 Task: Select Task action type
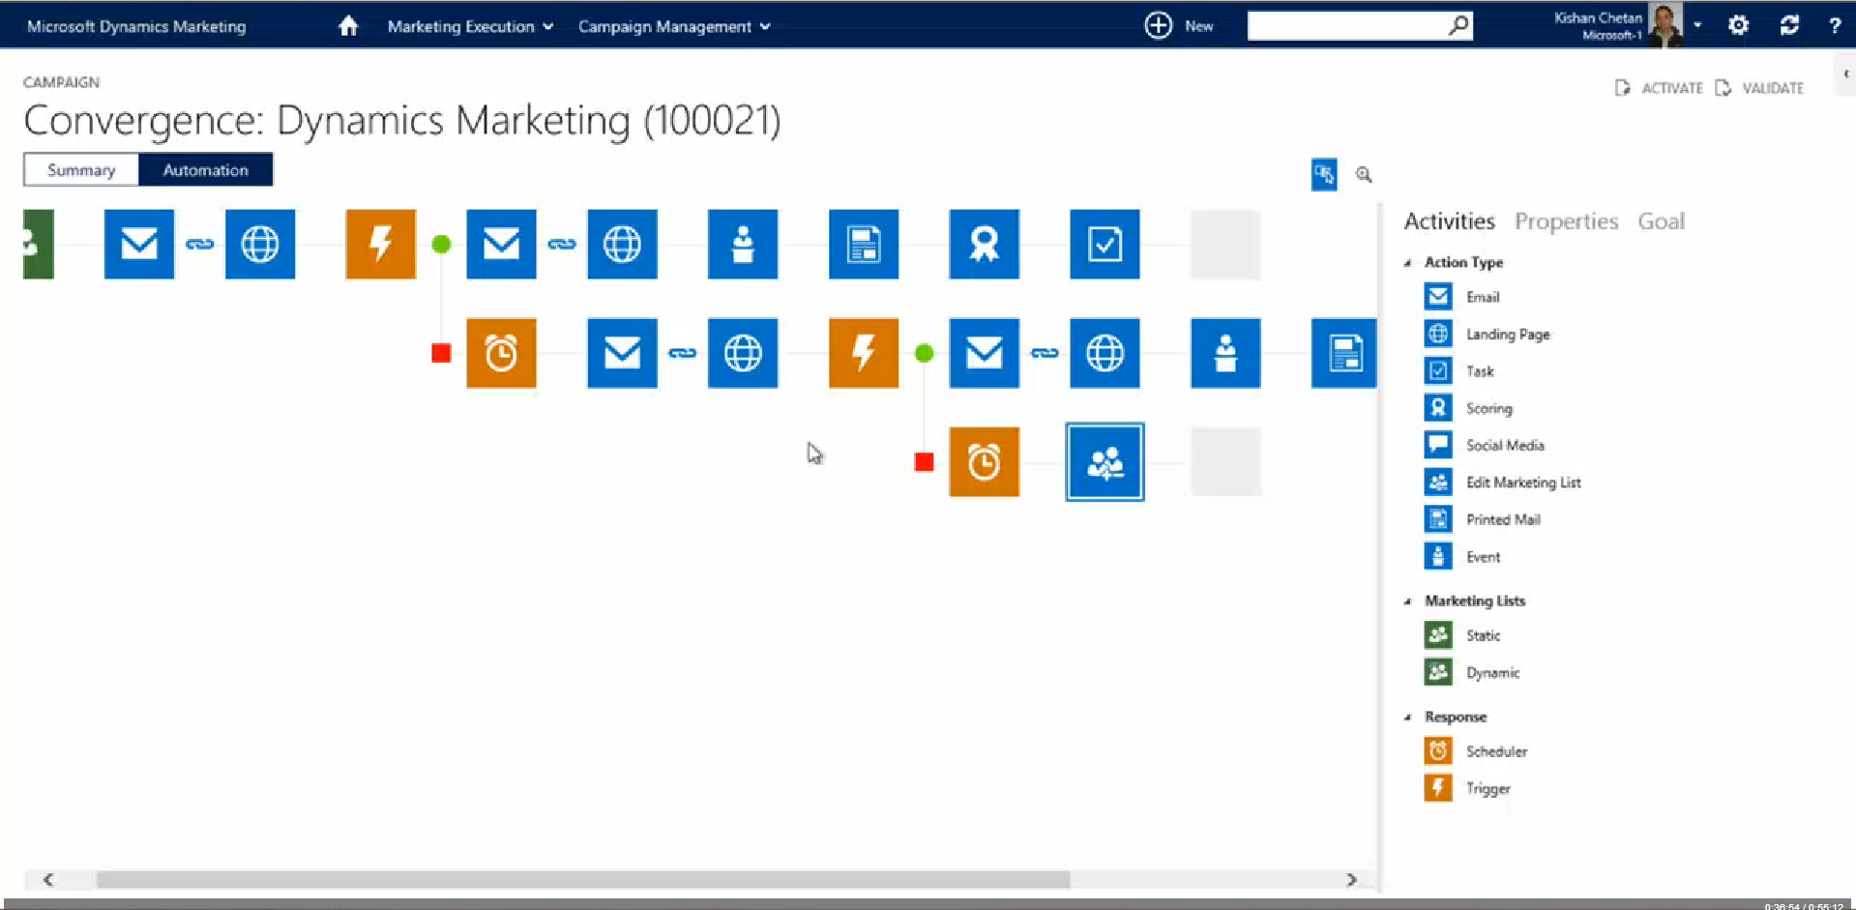point(1458,371)
